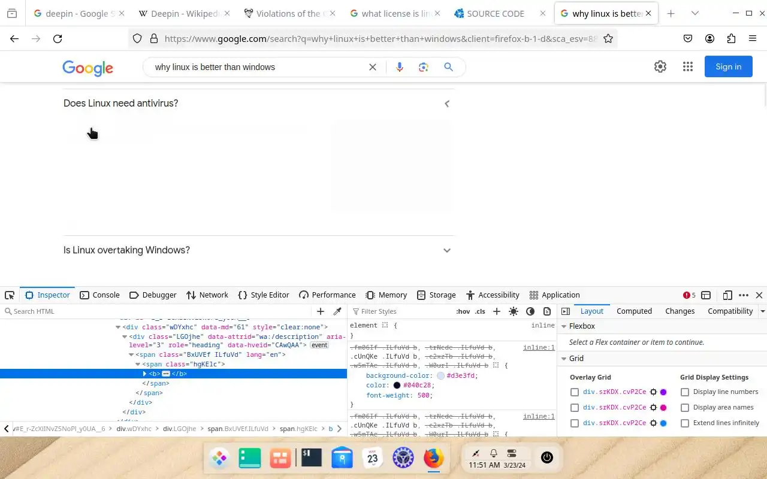
Task: Open the Google apps grid
Action: point(688,67)
